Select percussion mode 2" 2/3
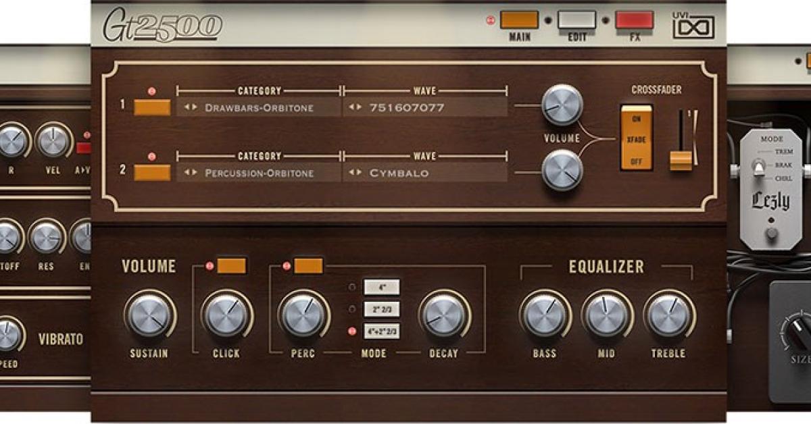This screenshot has width=811, height=424. pos(382,309)
